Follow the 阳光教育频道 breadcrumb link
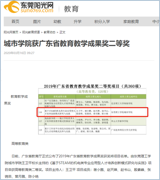Image resolution: width=160 pixels, height=180 pixels. coord(31,32)
